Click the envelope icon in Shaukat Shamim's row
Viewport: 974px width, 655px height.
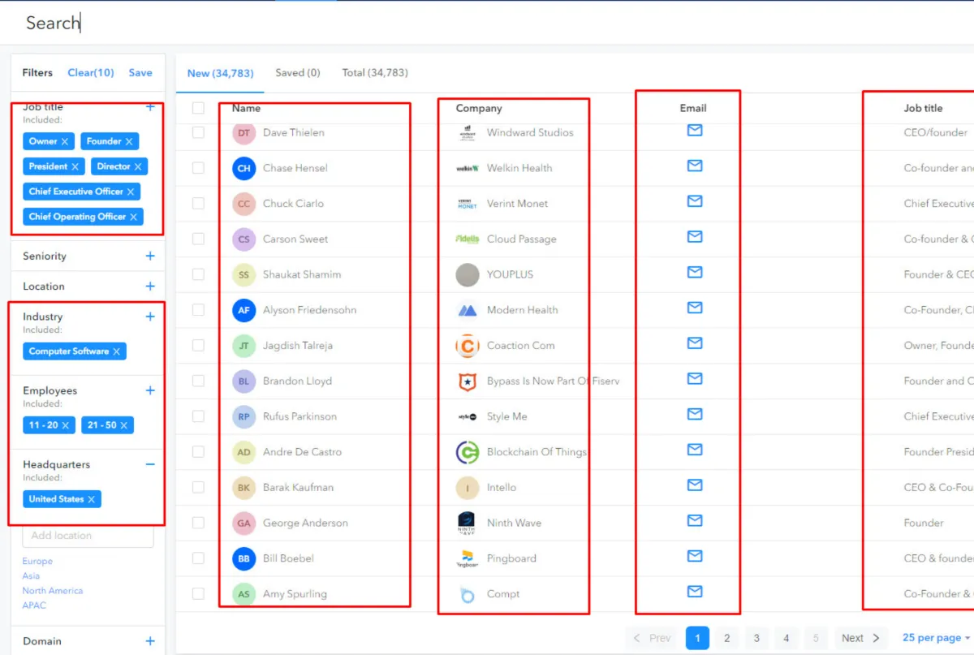tap(695, 272)
